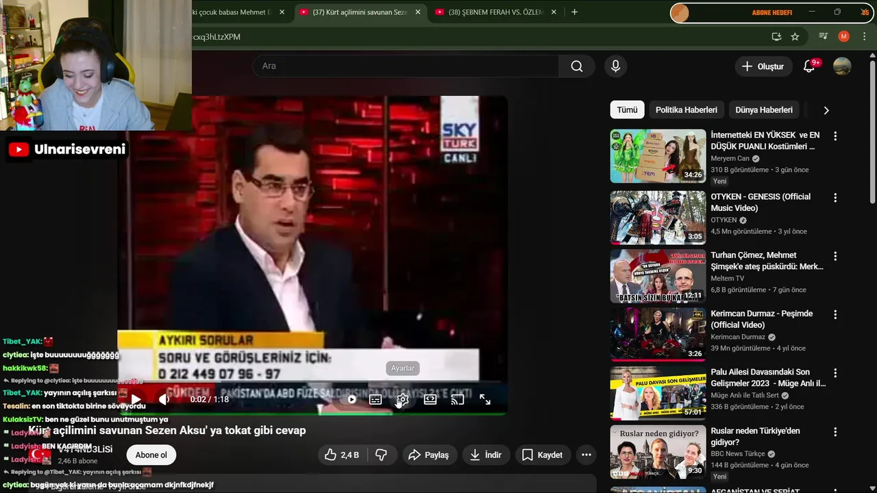Viewport: 877px width, 493px height.
Task: Enter full screen mode in the player
Action: [x=485, y=399]
